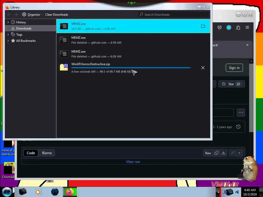Click Clear Downloads
This screenshot has width=263, height=197.
57,15
